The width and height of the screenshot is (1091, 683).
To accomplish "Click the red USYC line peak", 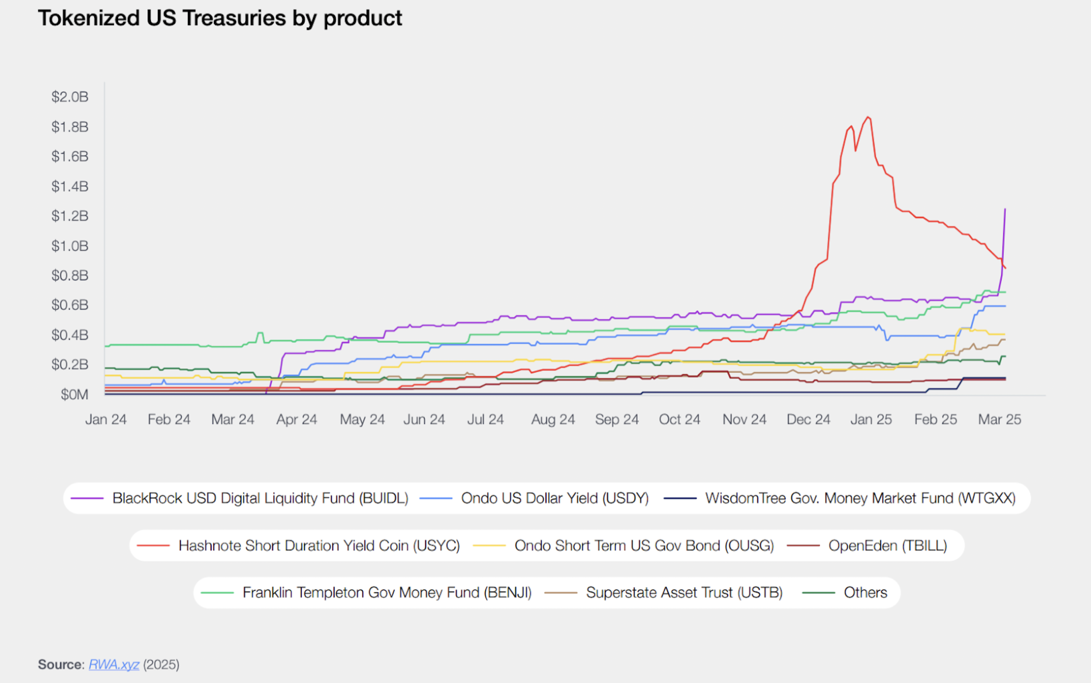I will [x=868, y=117].
